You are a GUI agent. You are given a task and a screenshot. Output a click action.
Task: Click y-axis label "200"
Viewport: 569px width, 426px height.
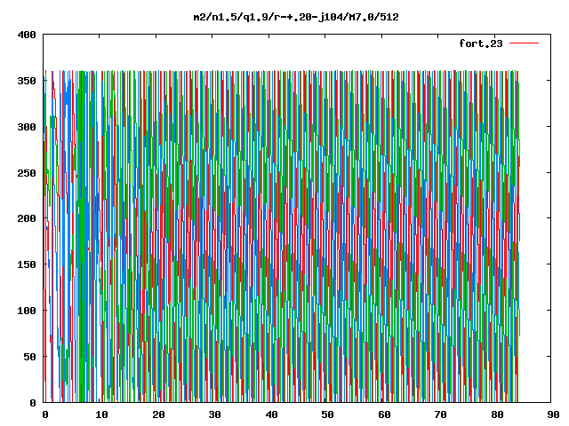[27, 218]
